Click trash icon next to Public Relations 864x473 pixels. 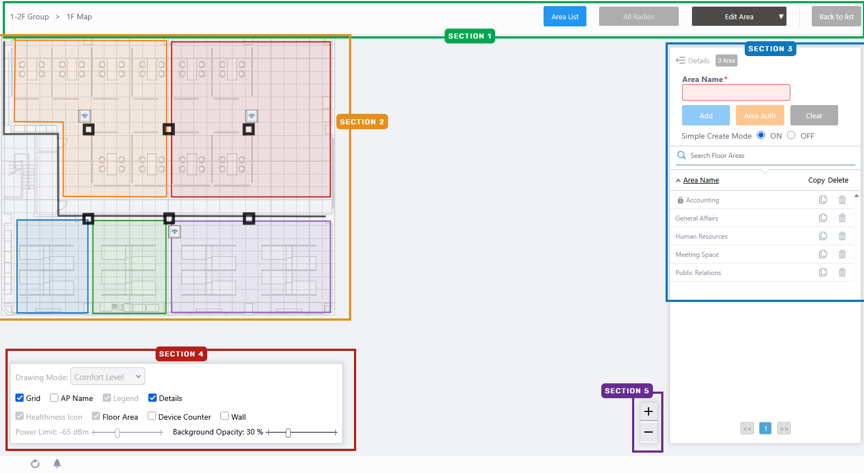click(x=842, y=273)
